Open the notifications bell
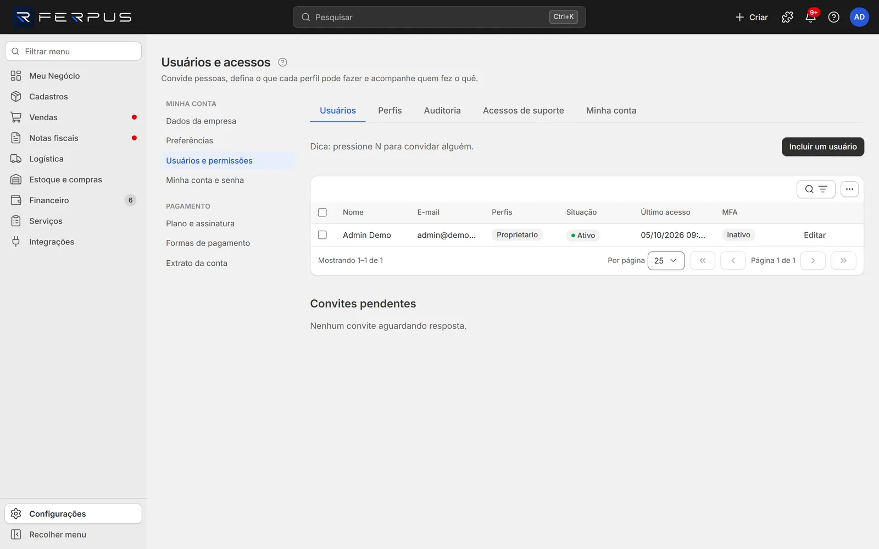Screen dimensions: 879x549 [x=810, y=17]
